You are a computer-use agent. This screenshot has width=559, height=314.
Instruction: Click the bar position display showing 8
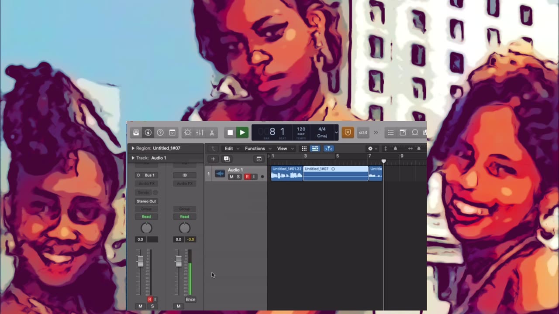272,132
